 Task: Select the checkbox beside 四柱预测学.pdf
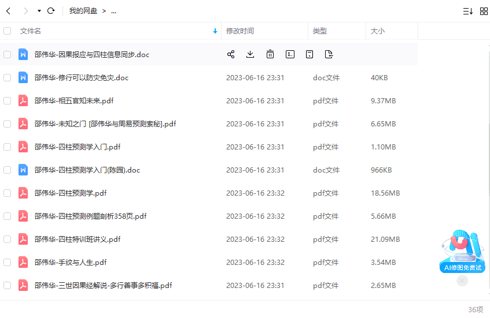8,193
